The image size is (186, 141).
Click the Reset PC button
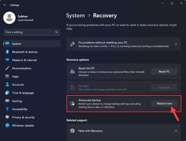(x=164, y=72)
